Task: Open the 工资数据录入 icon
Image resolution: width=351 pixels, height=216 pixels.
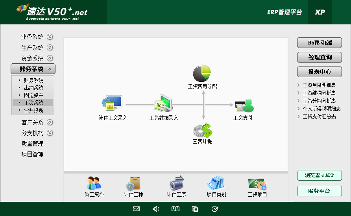Action: coord(163,104)
